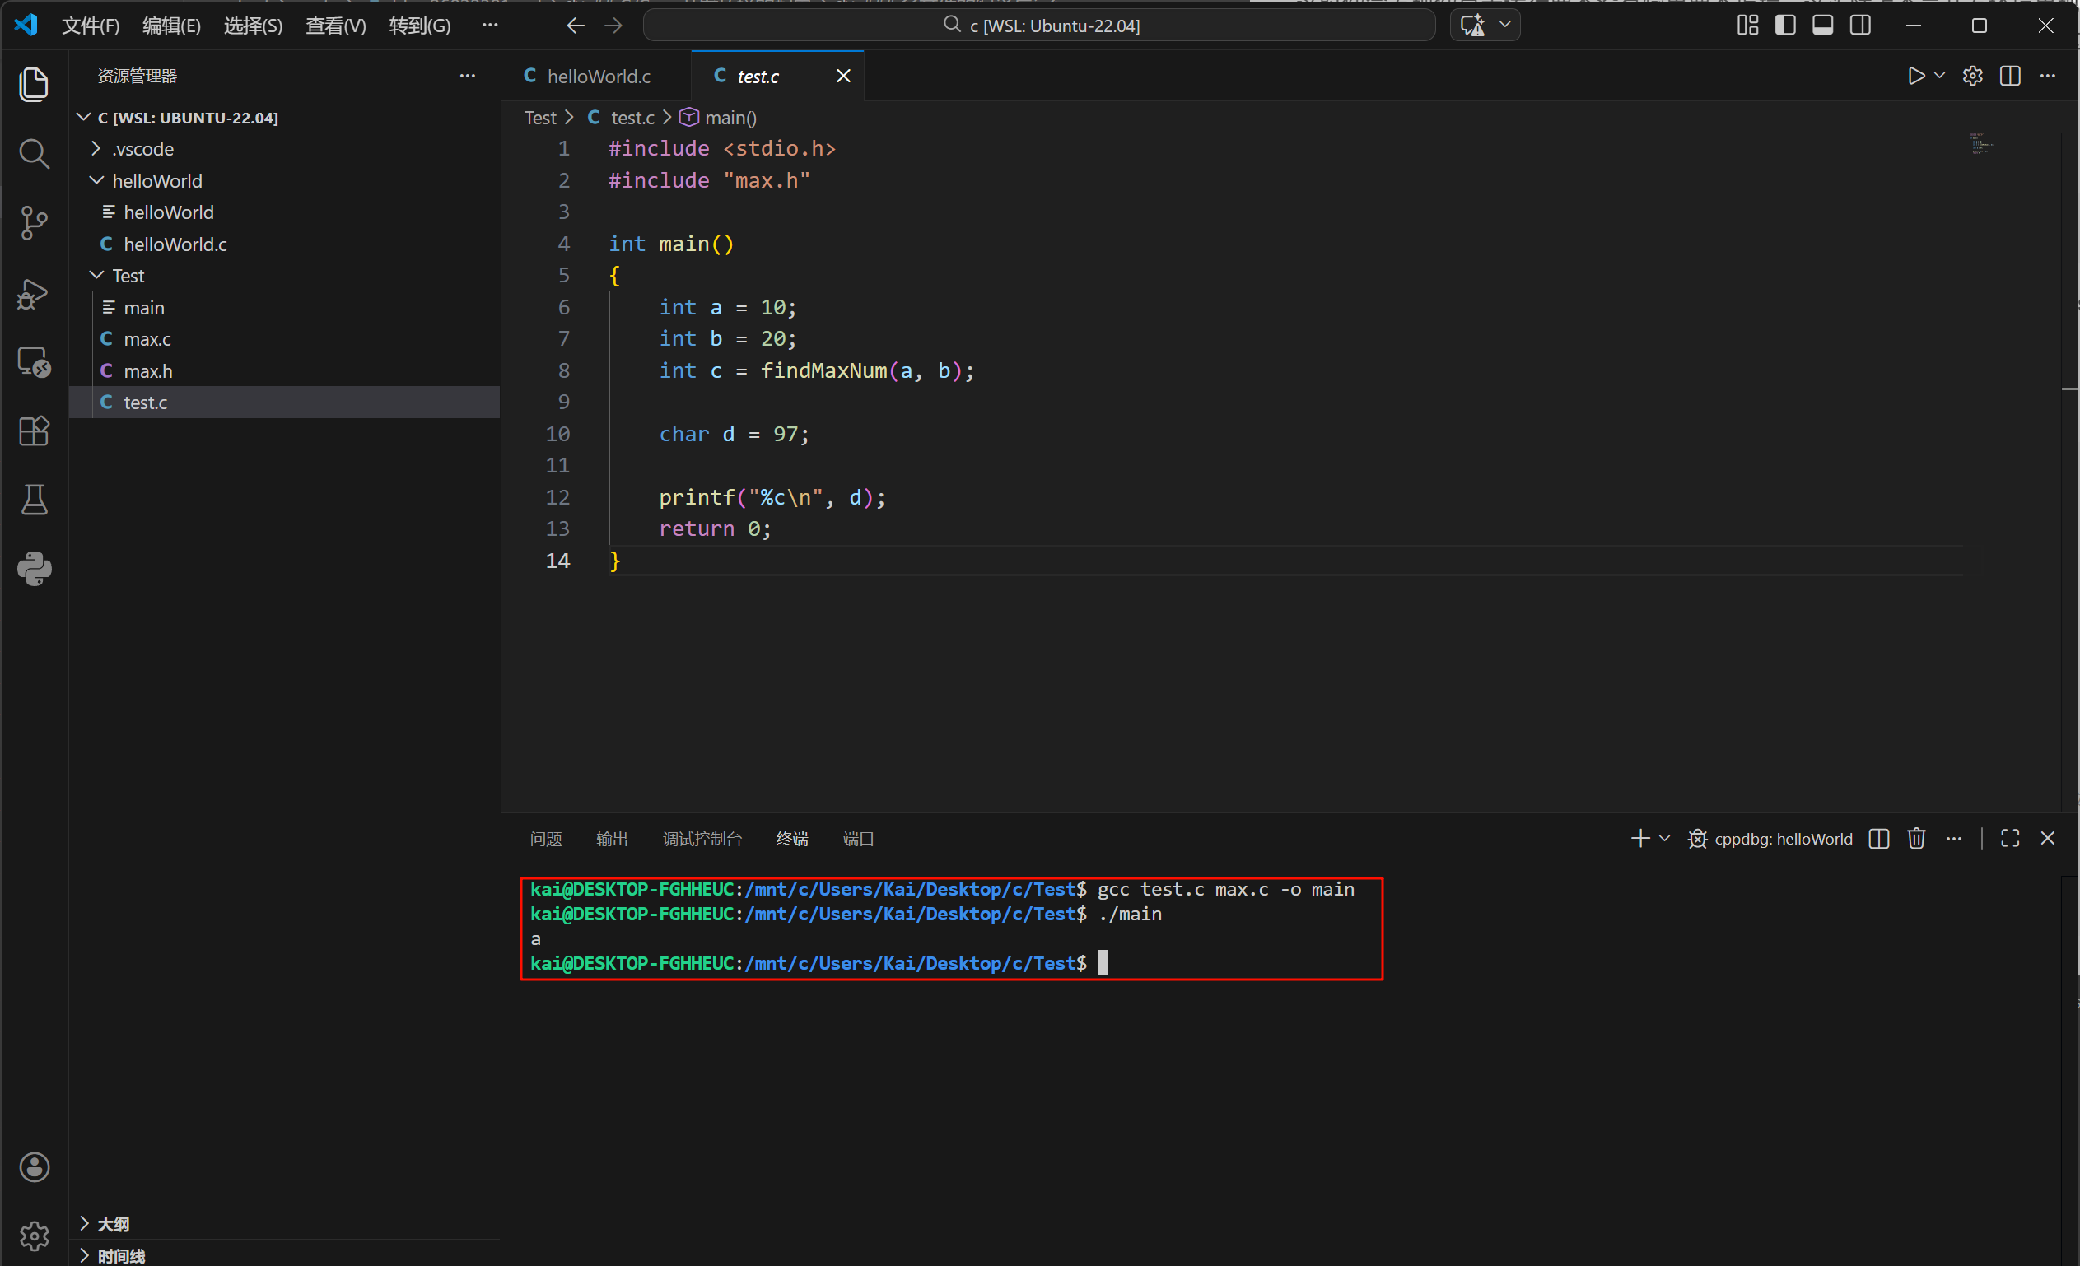Switch to 调试控制台 panel tab
Image resolution: width=2080 pixels, height=1266 pixels.
click(702, 838)
